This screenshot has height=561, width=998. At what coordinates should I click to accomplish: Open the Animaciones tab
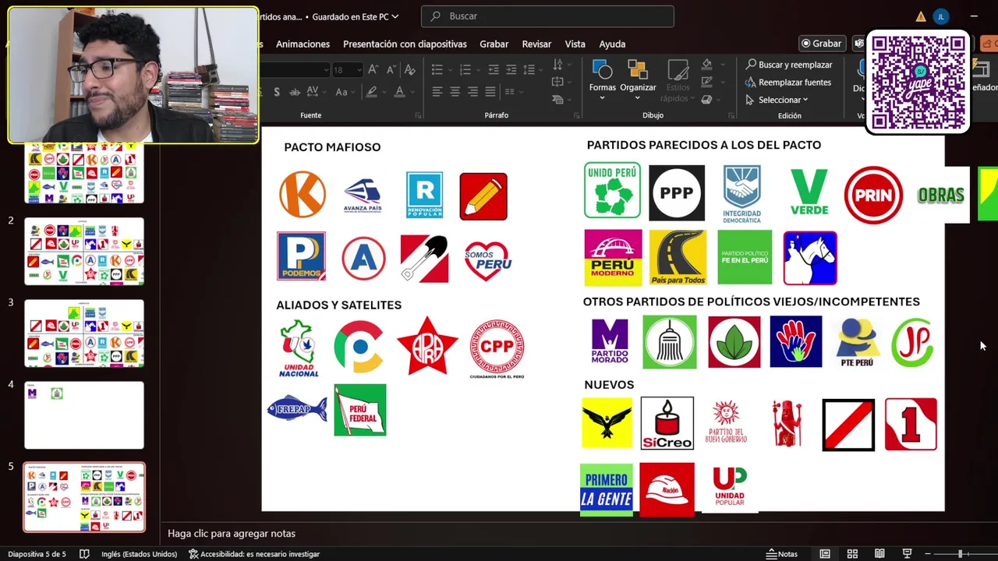[303, 44]
